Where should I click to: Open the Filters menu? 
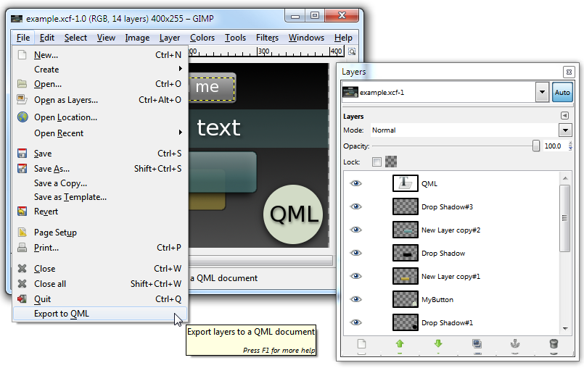pos(267,38)
